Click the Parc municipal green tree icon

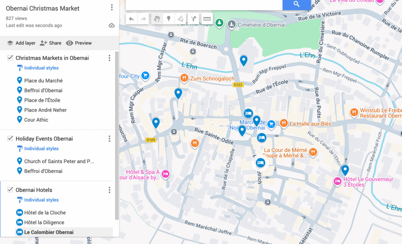click(219, 23)
